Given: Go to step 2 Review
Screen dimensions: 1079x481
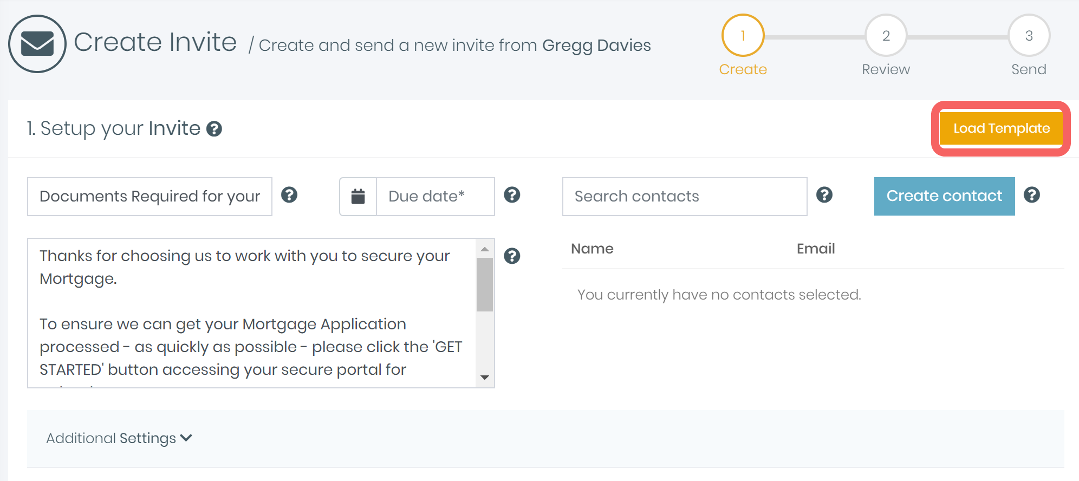Looking at the screenshot, I should point(886,36).
